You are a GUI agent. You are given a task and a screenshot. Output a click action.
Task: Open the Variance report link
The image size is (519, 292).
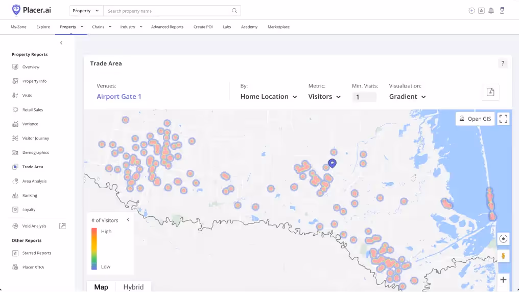30,124
